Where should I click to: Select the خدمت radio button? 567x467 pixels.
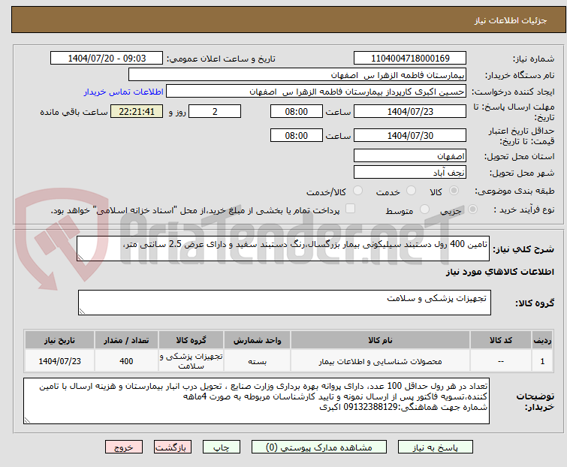click(x=411, y=191)
